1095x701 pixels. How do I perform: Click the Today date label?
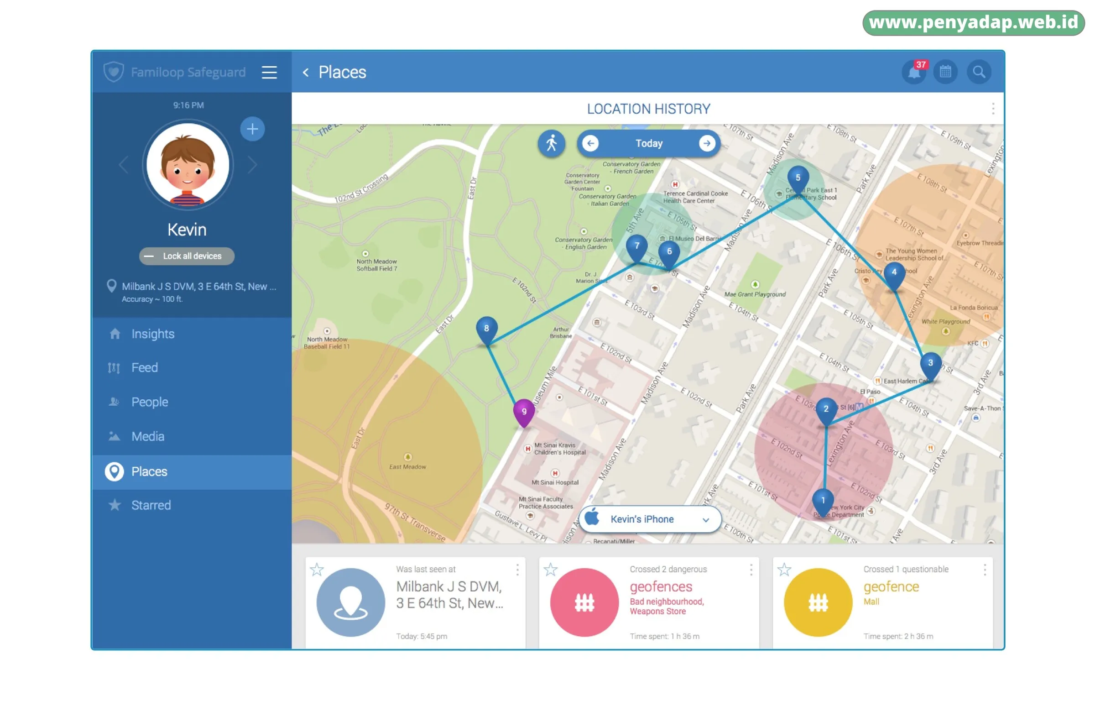pyautogui.click(x=649, y=143)
